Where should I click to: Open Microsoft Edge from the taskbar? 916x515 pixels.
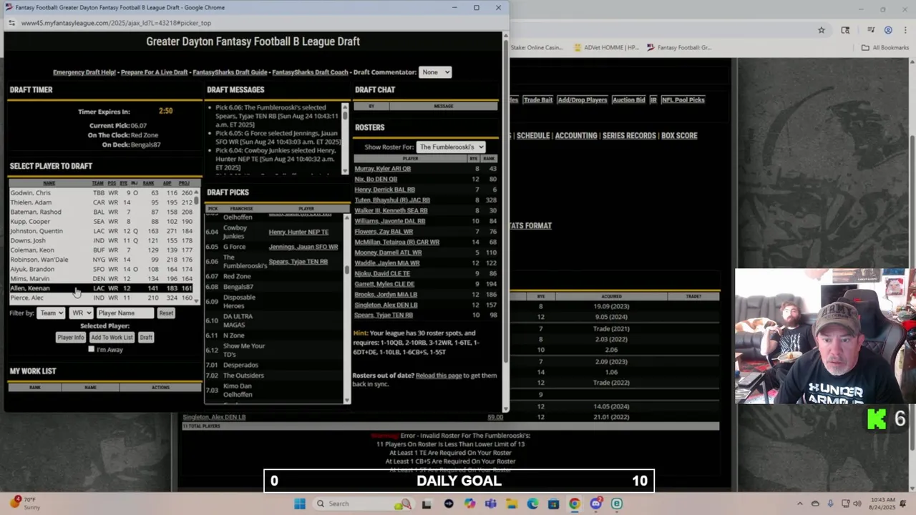tap(532, 504)
